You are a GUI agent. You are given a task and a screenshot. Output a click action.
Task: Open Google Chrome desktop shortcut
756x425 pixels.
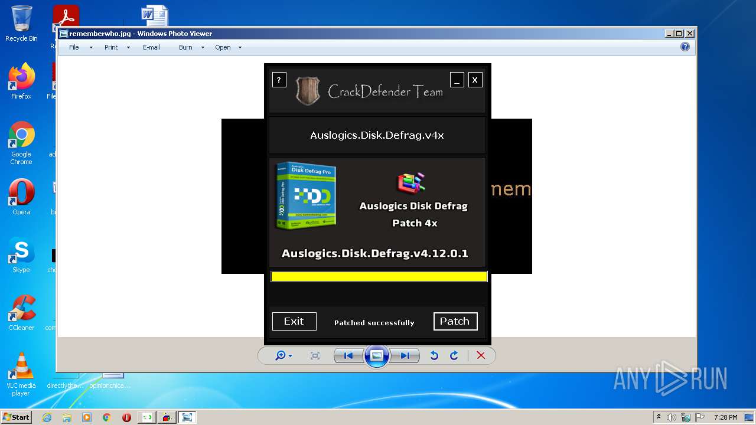(x=21, y=143)
